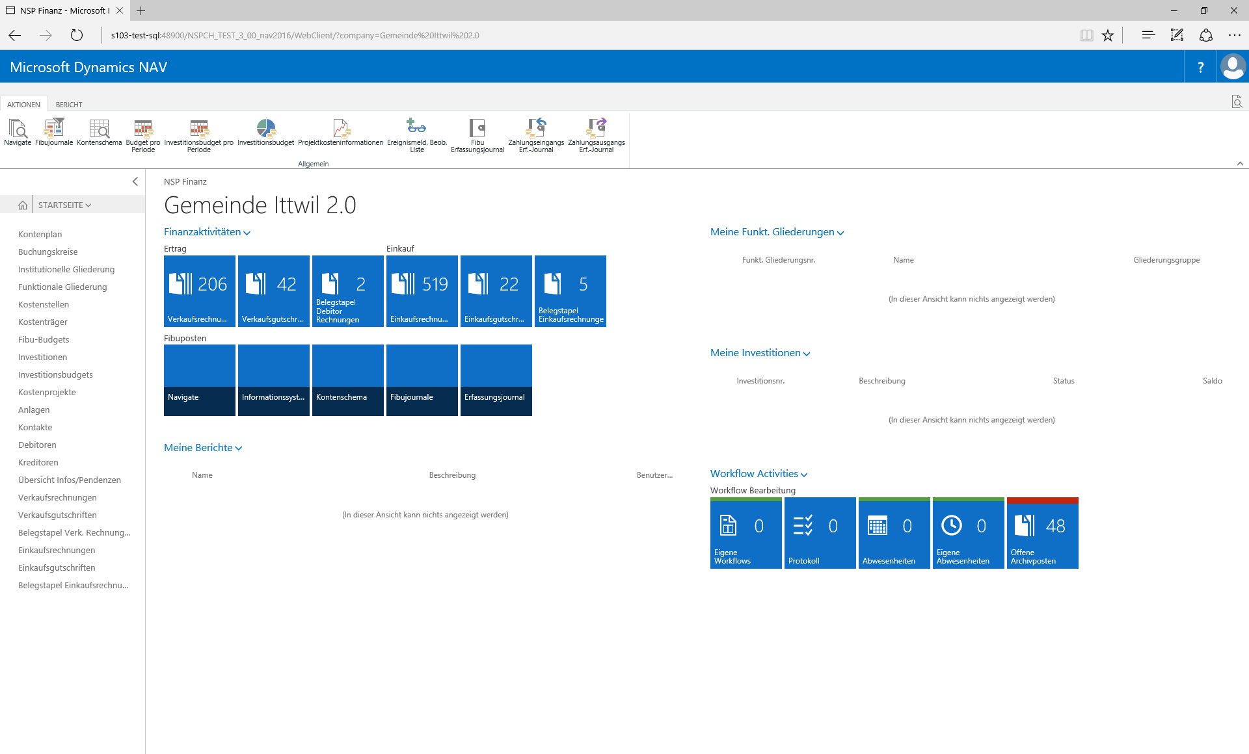Viewport: 1249px width, 754px height.
Task: Open Ereignismeld. Beob. Liste action
Action: click(417, 136)
